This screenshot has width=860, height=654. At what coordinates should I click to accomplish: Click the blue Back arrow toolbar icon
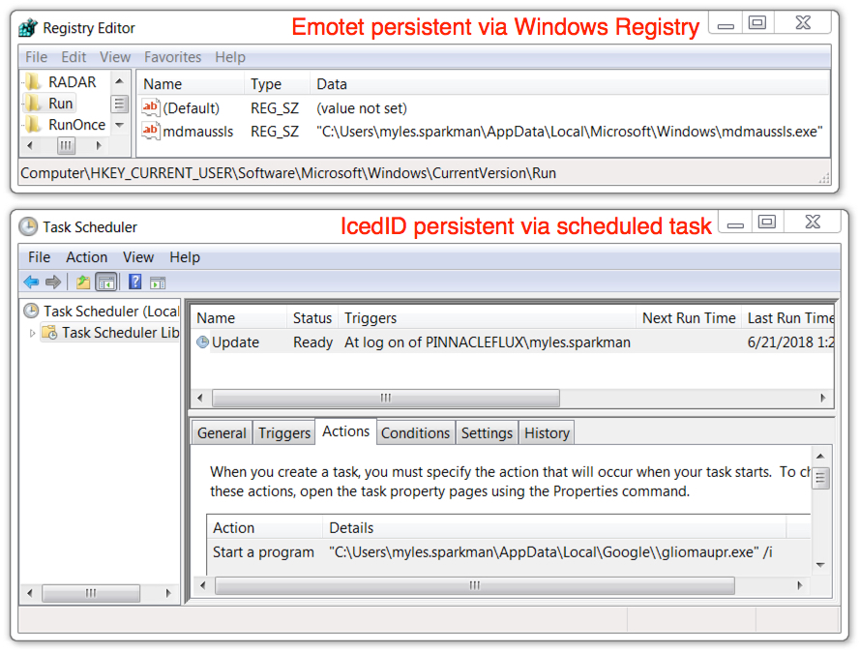click(31, 282)
